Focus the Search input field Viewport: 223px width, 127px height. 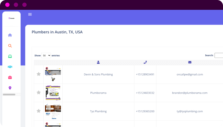click(x=219, y=55)
